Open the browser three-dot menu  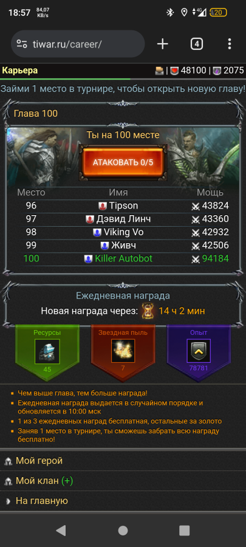[229, 44]
